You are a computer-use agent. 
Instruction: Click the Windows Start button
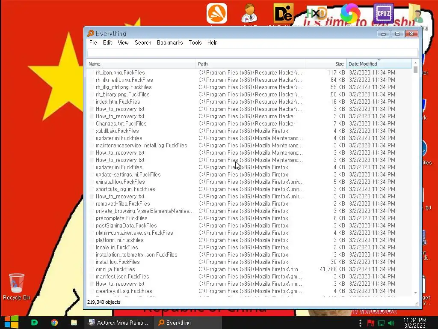(12, 322)
